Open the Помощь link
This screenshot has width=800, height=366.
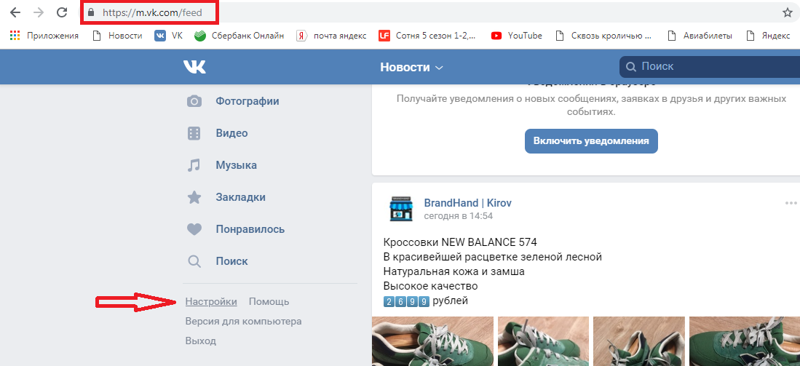pos(269,302)
